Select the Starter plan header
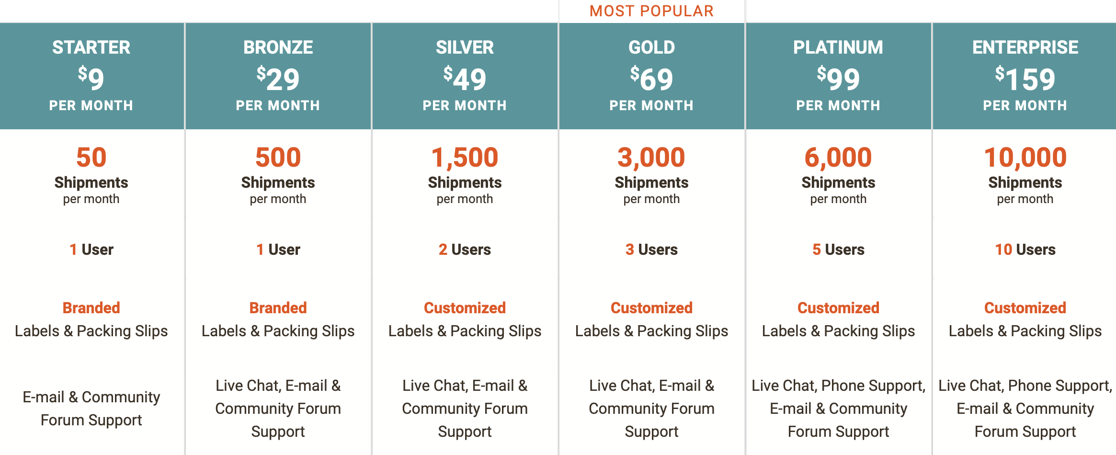1116x455 pixels. coord(91,76)
